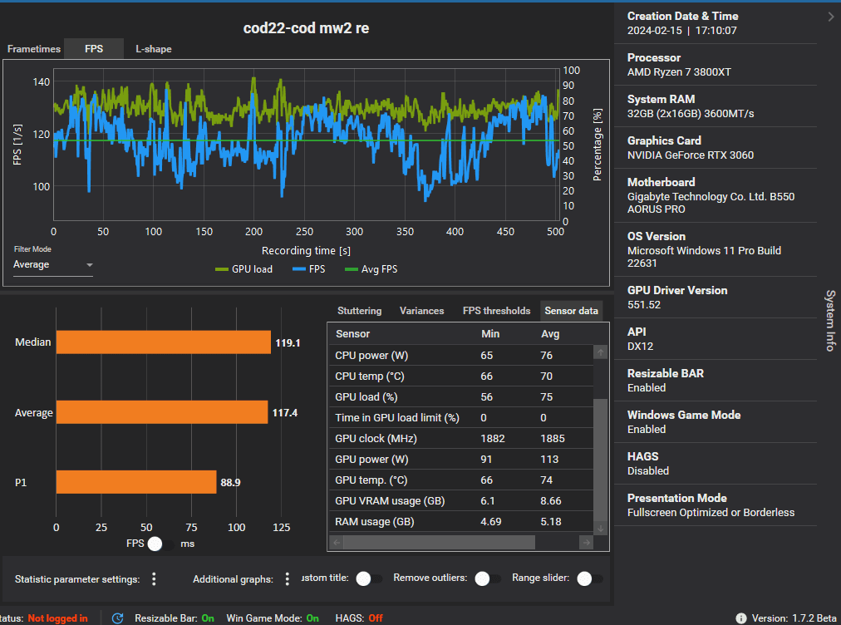
Task: Click 'Win Game Mode: On' status entry
Action: point(273,618)
